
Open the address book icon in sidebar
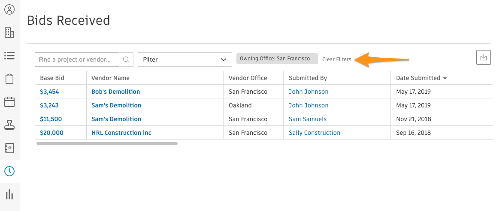[x=9, y=148]
